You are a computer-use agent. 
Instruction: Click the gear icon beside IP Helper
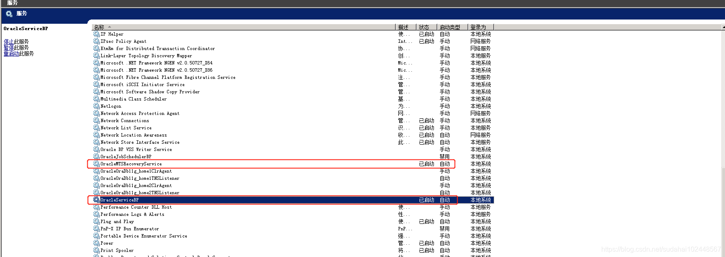point(97,34)
